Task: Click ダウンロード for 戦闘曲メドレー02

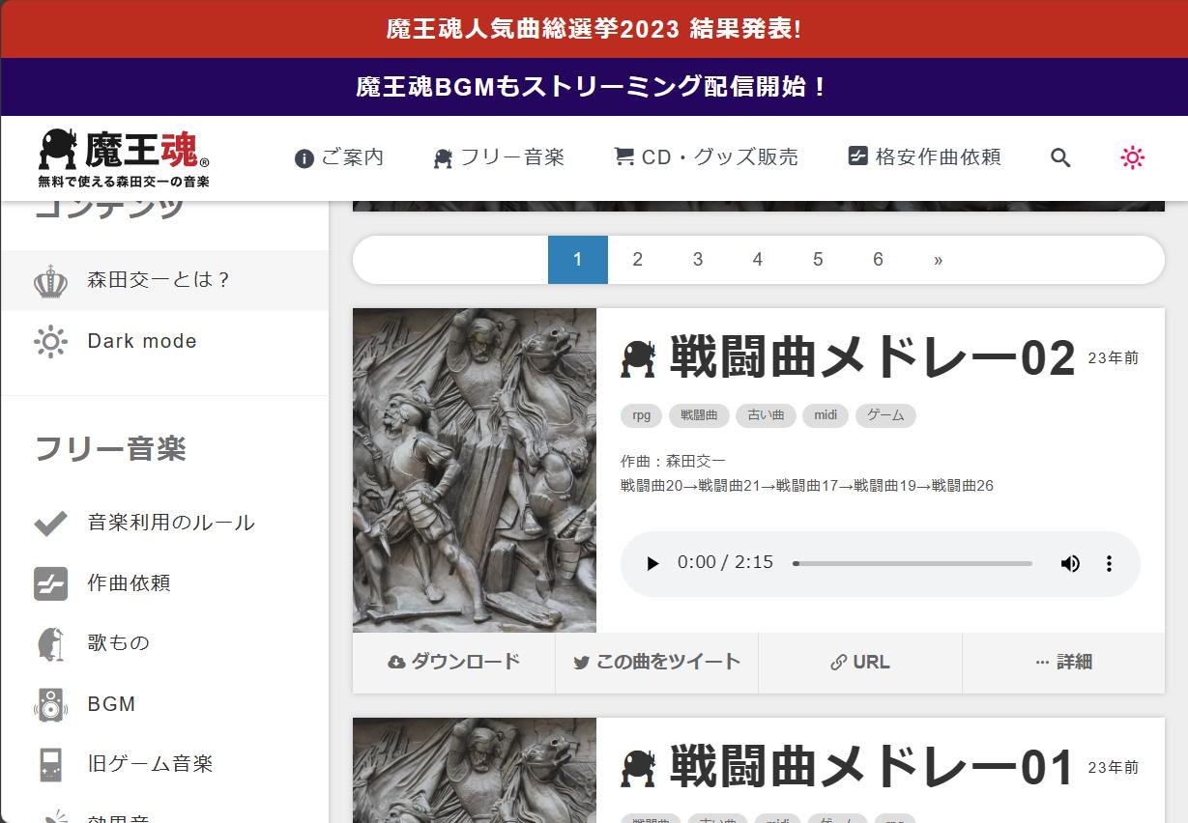Action: pos(454,663)
